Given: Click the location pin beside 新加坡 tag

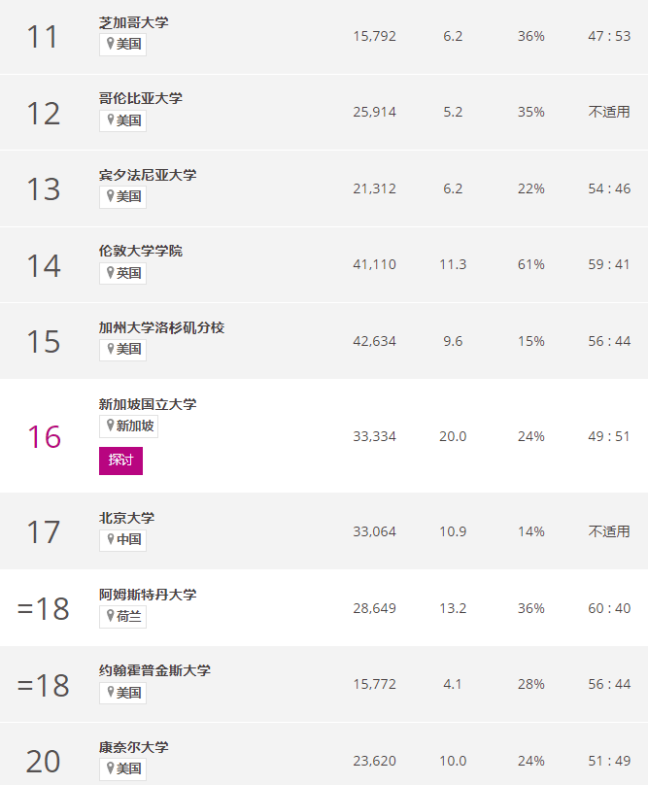Looking at the screenshot, I should tap(110, 426).
